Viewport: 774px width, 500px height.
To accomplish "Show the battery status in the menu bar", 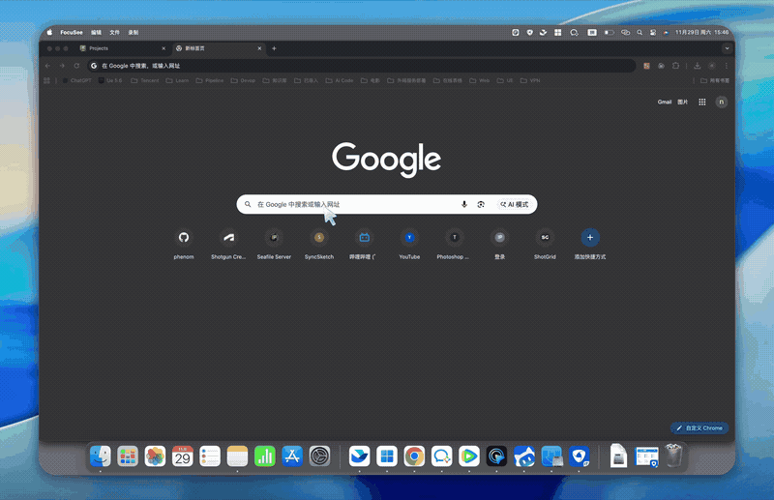I will coord(610,33).
